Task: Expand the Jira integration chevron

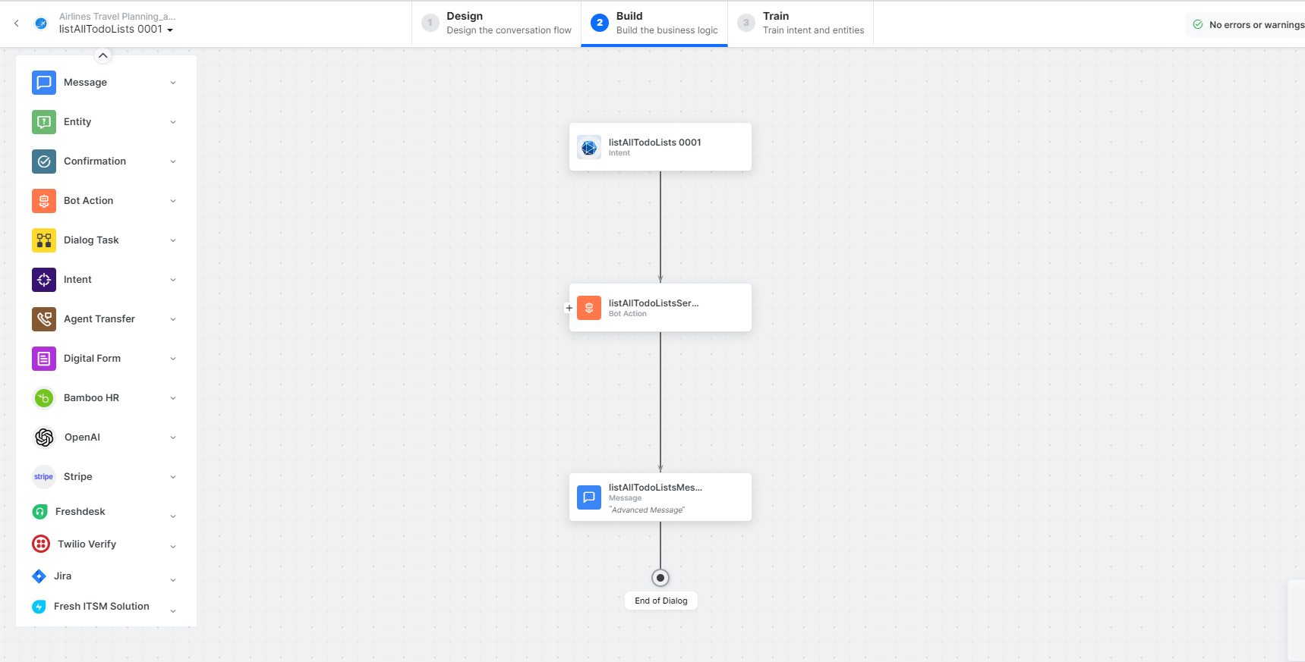Action: point(173,580)
